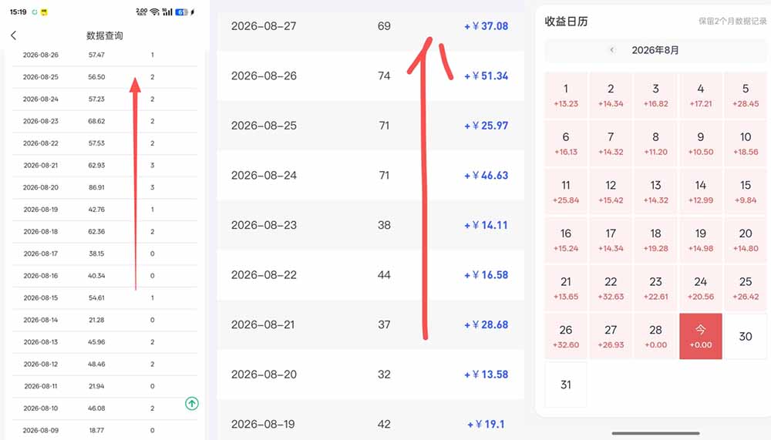The width and height of the screenshot is (771, 440).
Task: Select day 31 in the calendar
Action: (x=566, y=385)
